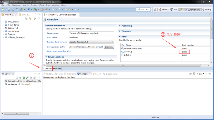Viewport: 214px width, 120px height.
Task: Click the Search flashlight toolbar icon
Action: pyautogui.click(x=46, y=9)
